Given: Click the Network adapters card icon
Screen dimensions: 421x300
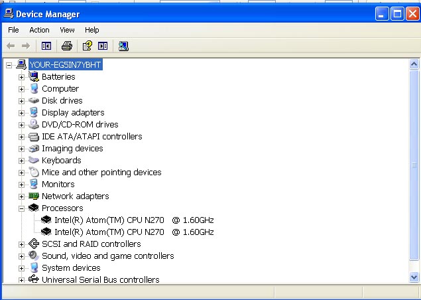Looking at the screenshot, I should click(34, 196).
